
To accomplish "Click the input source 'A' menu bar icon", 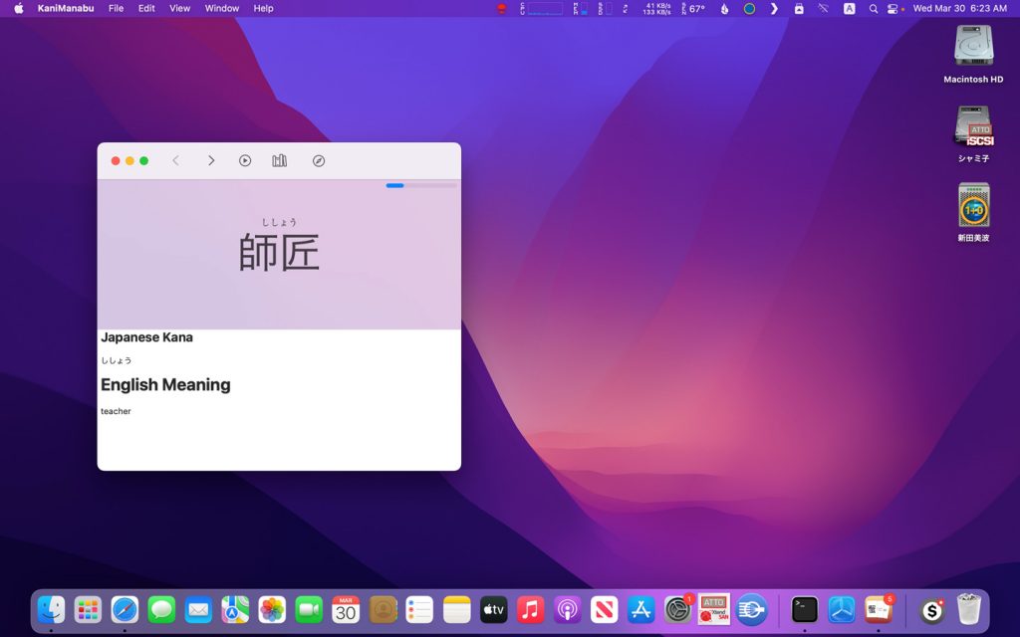I will point(849,8).
